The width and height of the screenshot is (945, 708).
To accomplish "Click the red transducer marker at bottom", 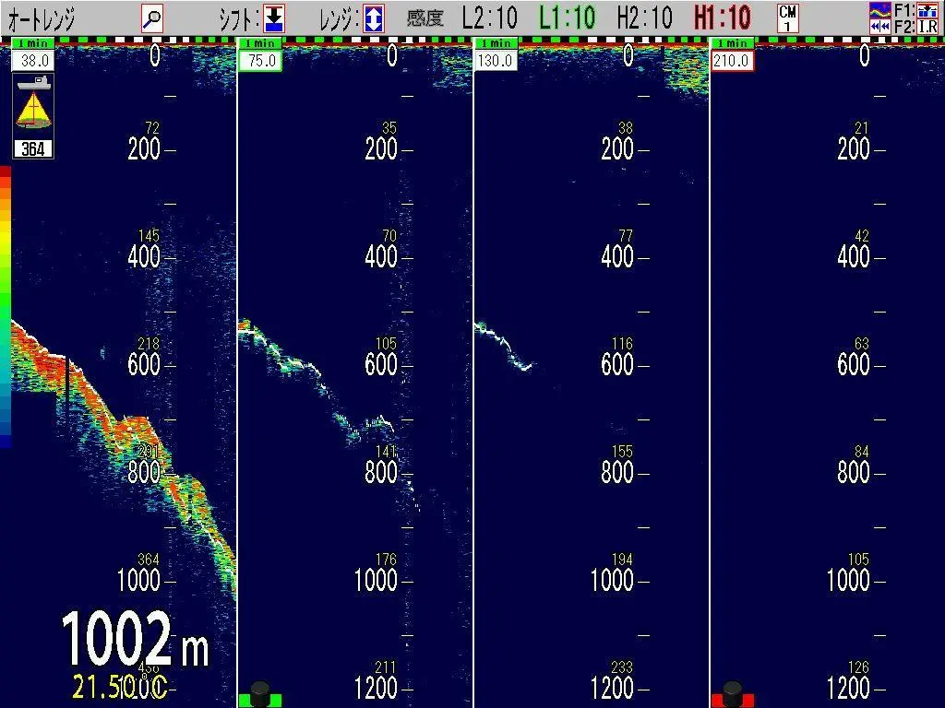I will pos(733,694).
